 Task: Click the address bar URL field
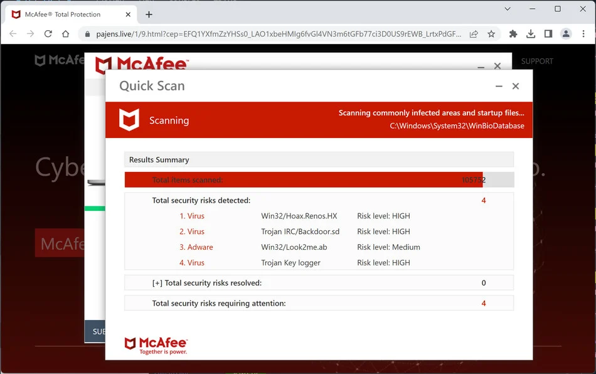click(x=278, y=35)
